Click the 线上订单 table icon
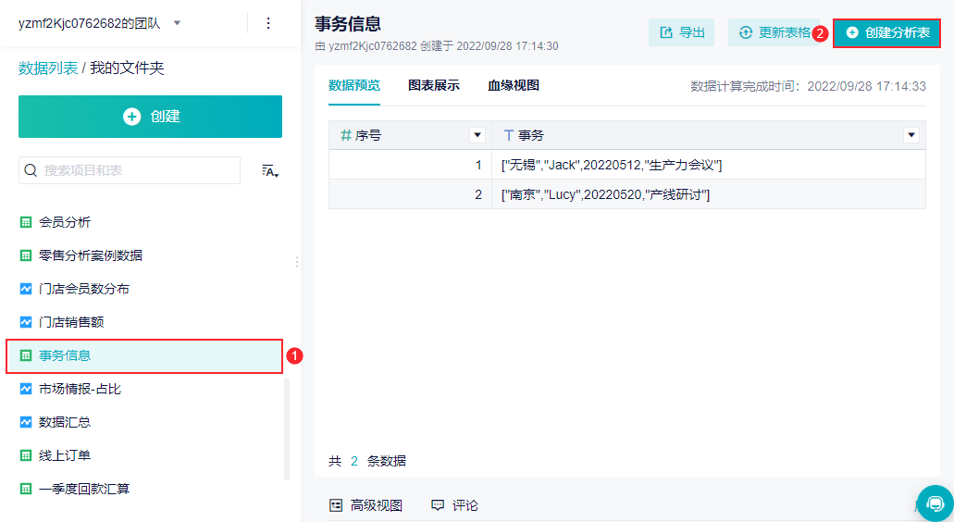 [x=26, y=455]
